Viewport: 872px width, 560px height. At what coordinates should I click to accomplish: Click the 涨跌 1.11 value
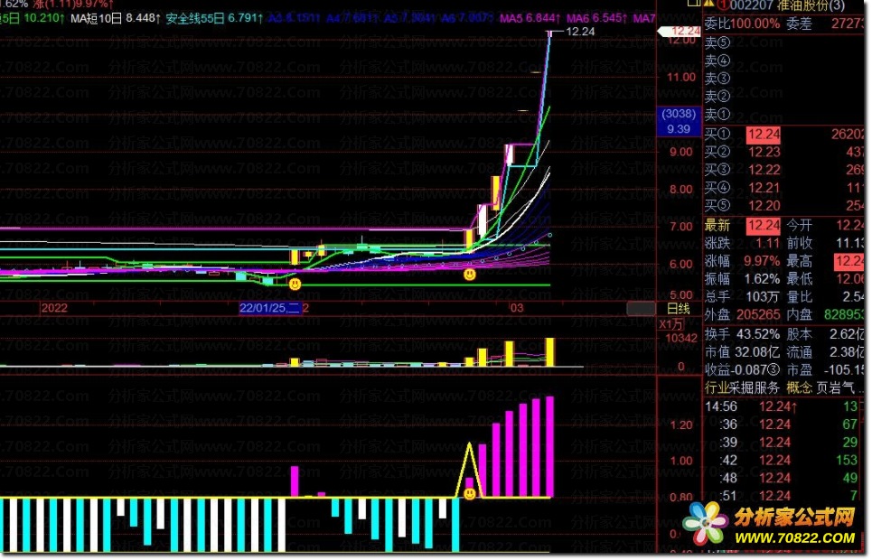coord(767,243)
